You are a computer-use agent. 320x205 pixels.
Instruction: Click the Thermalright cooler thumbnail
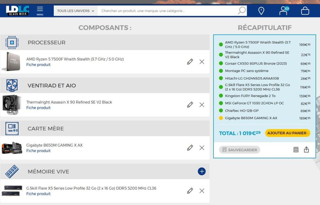pyautogui.click(x=12, y=105)
